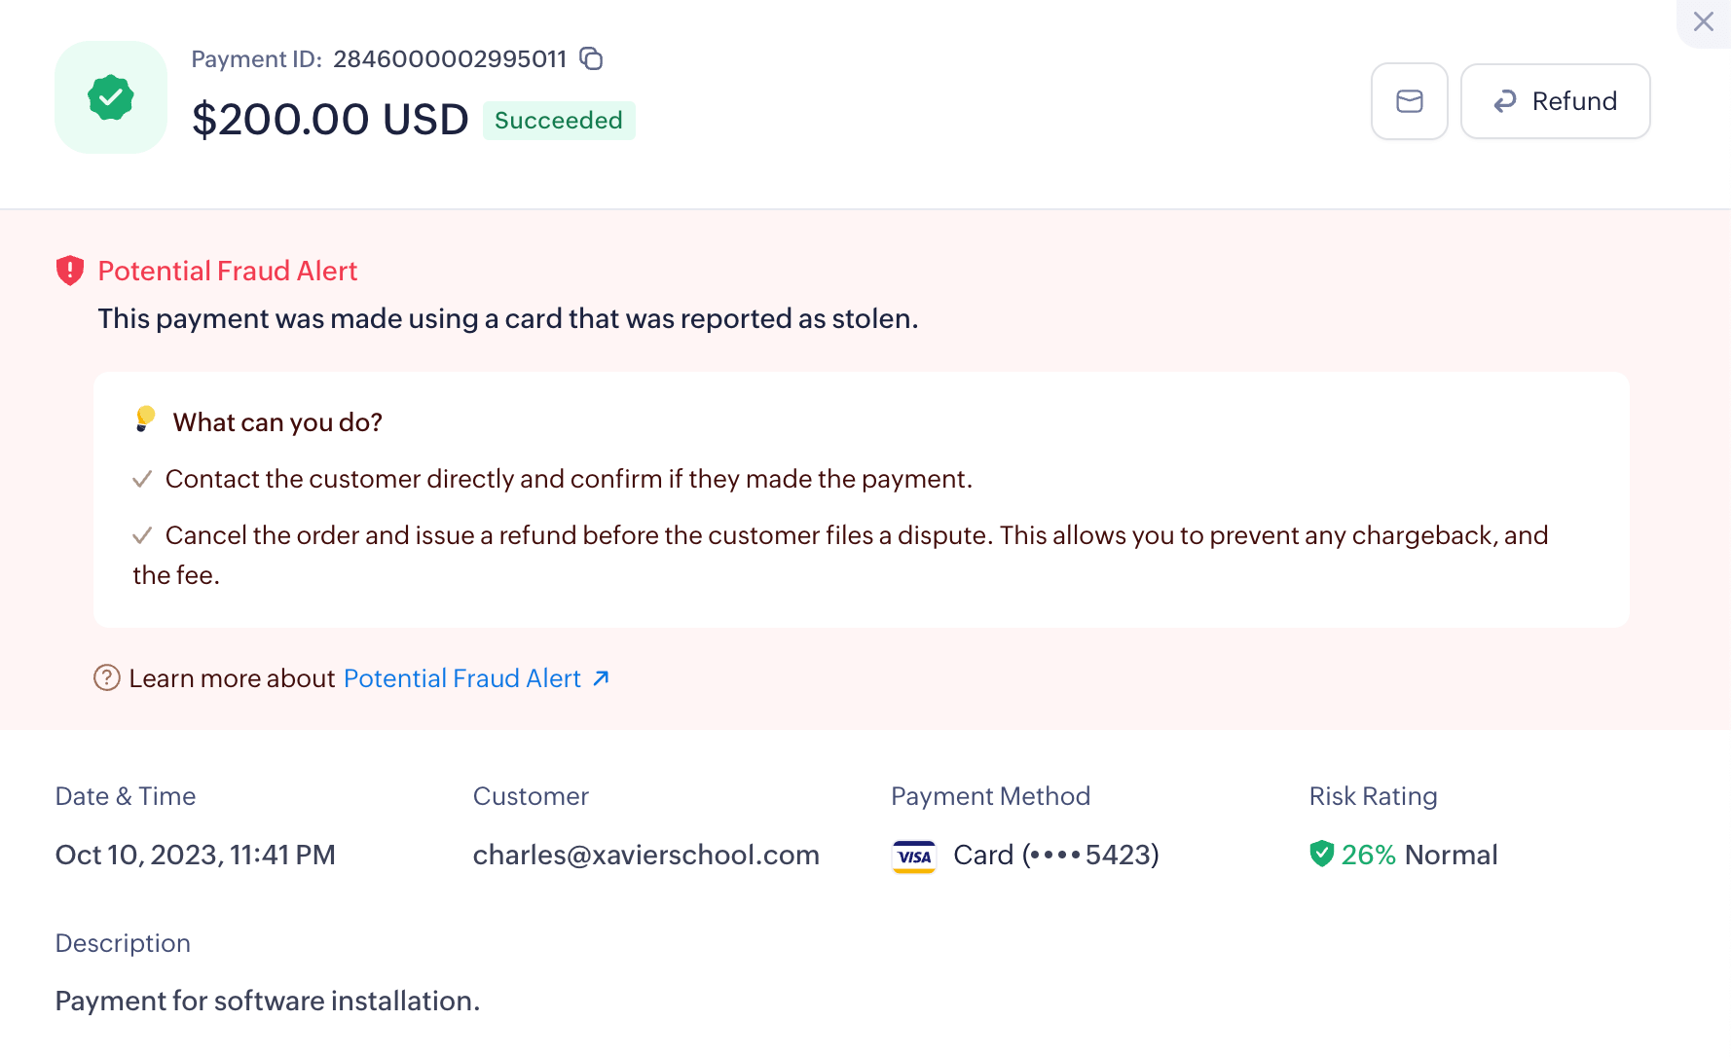Click the question mark help icon
This screenshot has width=1731, height=1057.
106,677
